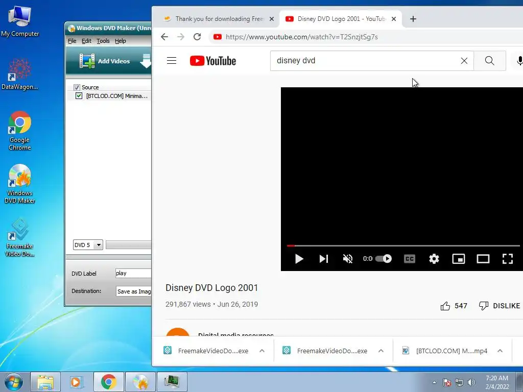Viewport: 523px width, 392px height.
Task: Switch the player to theater mode
Action: [x=483, y=259]
